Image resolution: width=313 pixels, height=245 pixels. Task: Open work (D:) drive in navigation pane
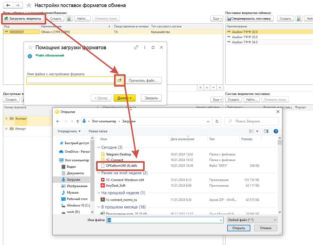tap(73, 212)
